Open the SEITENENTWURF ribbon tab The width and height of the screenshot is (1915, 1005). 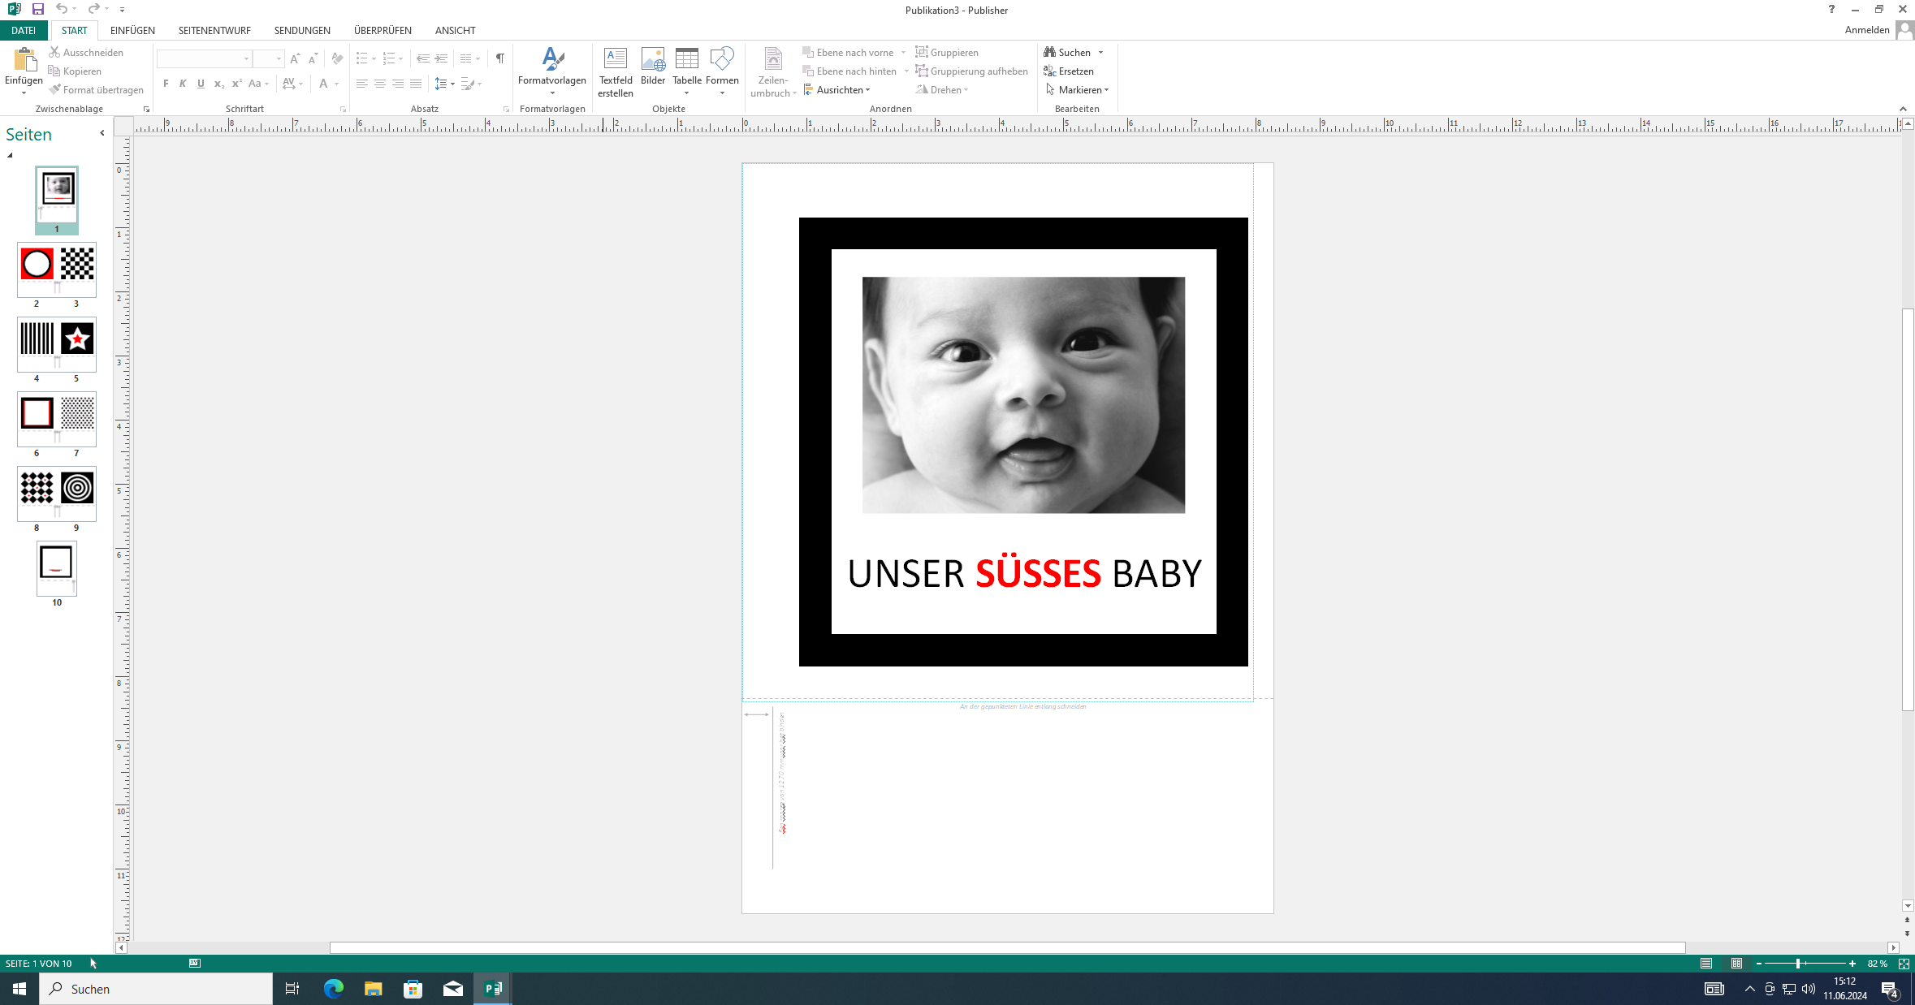214,30
